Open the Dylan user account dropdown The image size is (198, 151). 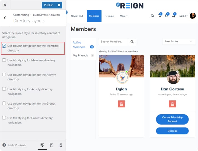tap(184, 16)
